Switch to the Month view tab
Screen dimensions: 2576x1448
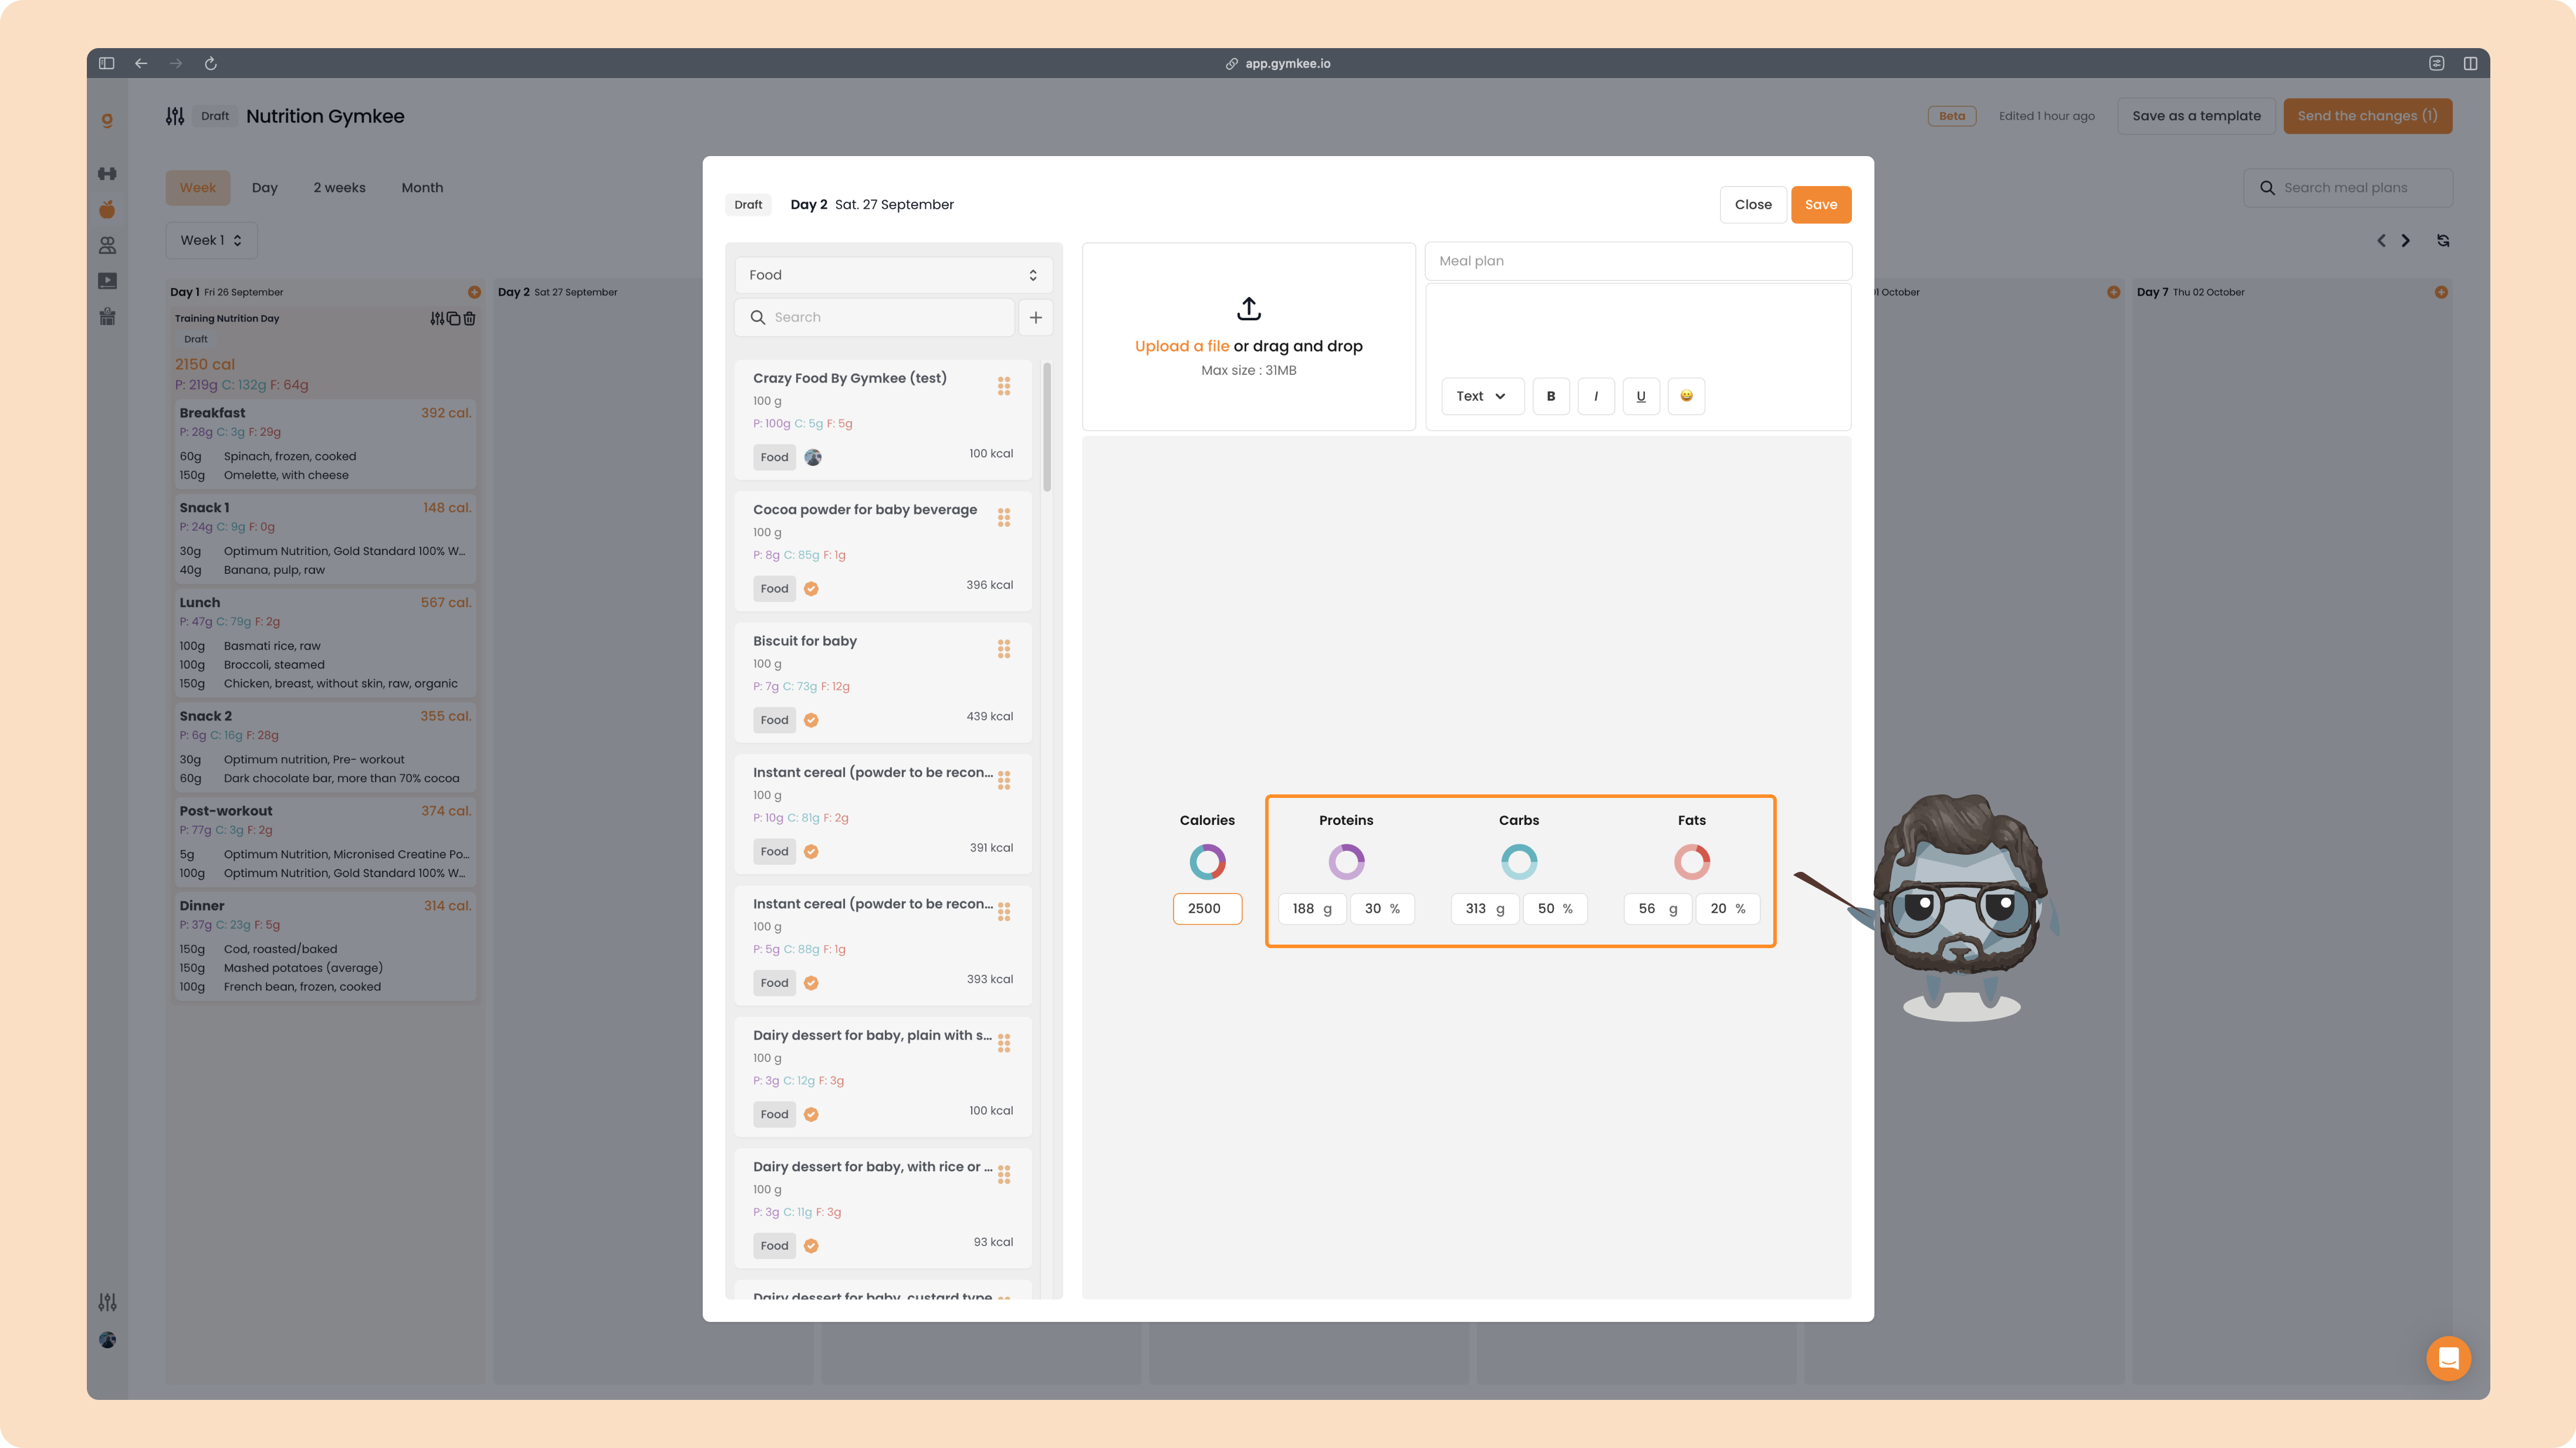tap(422, 188)
